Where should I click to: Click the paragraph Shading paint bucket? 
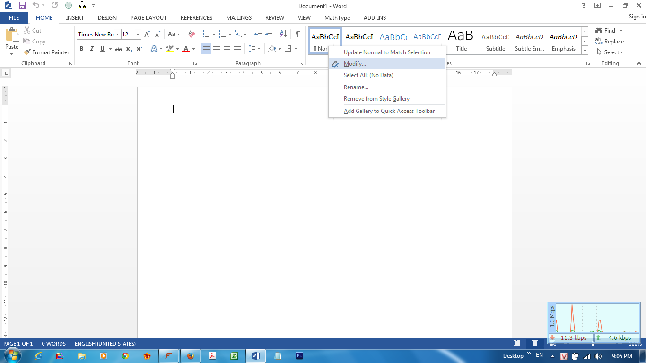pos(272,49)
